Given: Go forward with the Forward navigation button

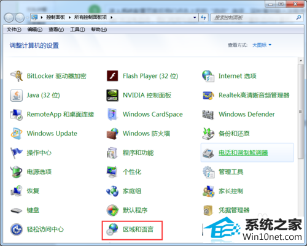Looking at the screenshot, I should pos(20,18).
